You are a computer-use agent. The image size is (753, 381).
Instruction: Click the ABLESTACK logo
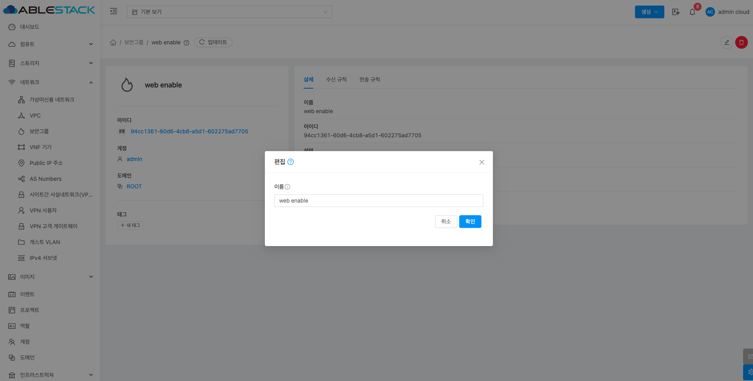[x=49, y=10]
